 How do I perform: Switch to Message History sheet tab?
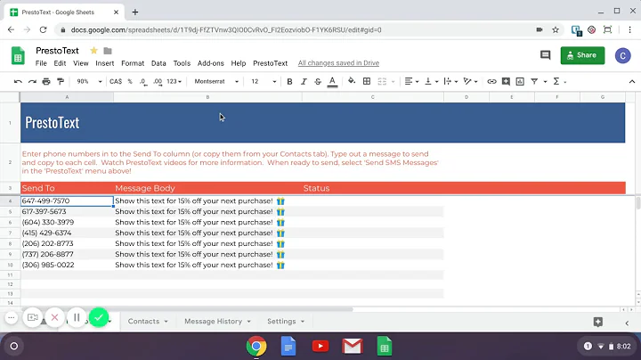coord(213,321)
